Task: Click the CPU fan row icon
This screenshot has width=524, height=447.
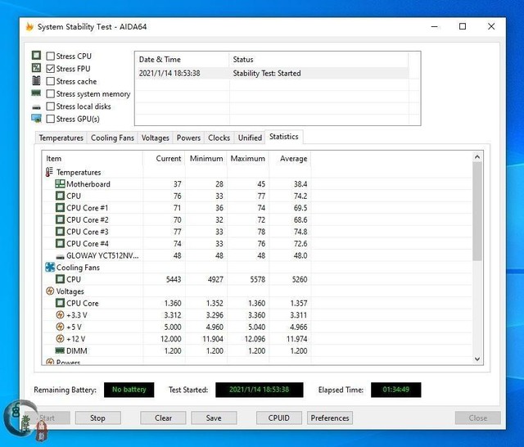Action: [60, 279]
